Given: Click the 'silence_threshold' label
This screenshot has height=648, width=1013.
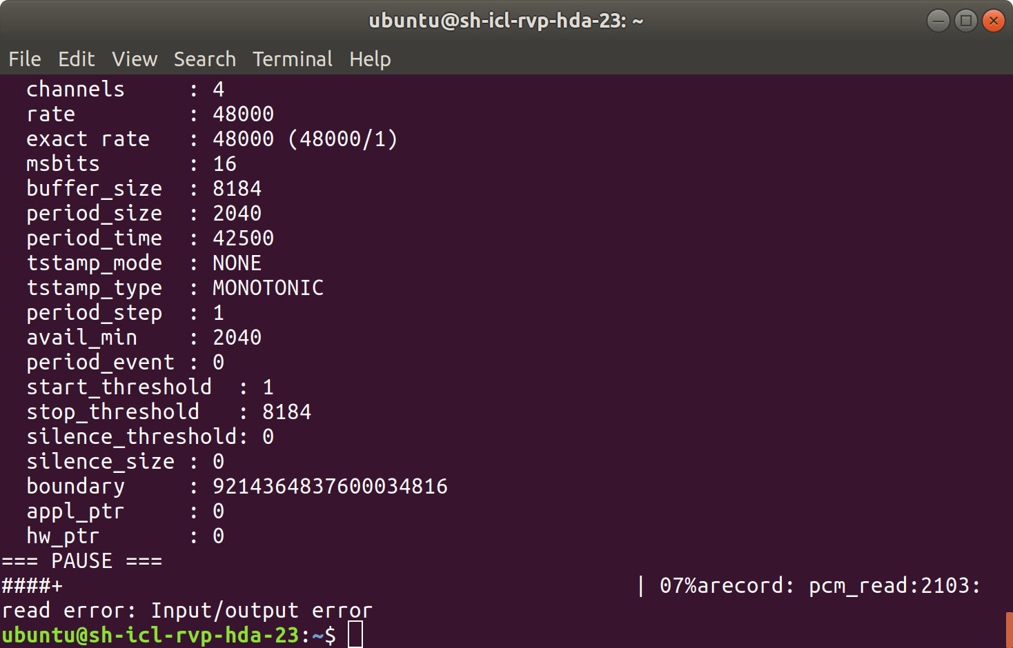Looking at the screenshot, I should pos(132,437).
